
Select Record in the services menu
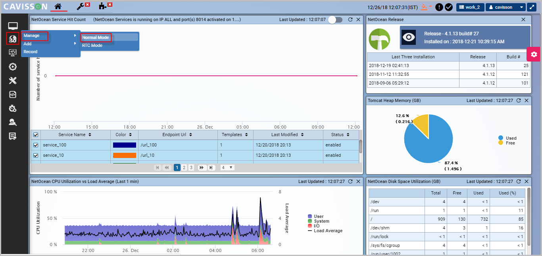50,52
